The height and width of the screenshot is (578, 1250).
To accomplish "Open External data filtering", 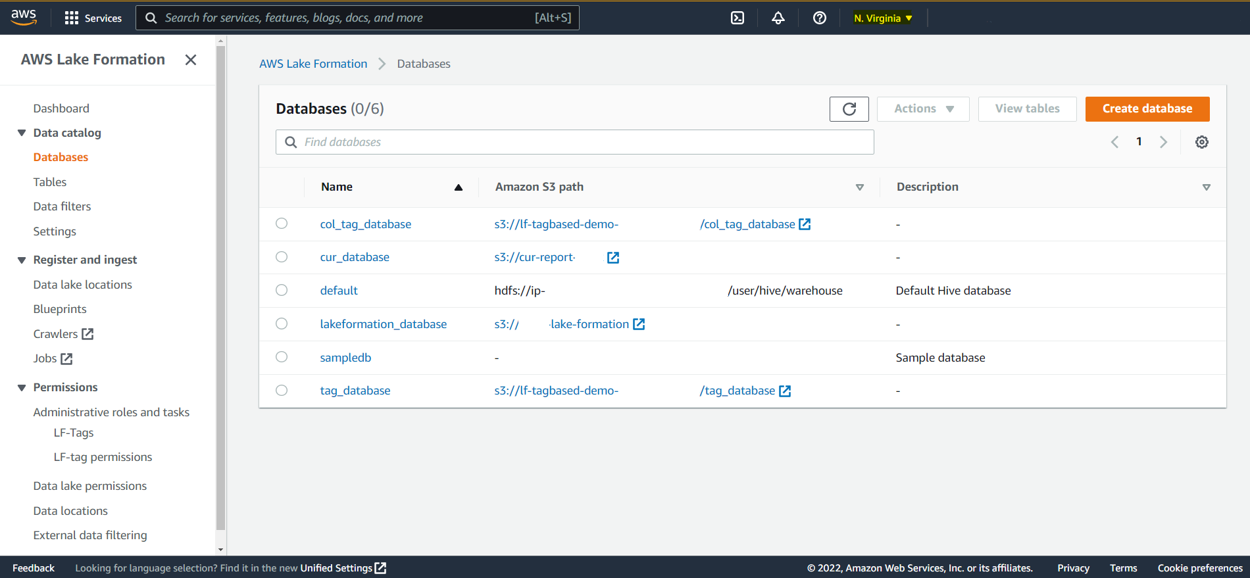I will (90, 535).
